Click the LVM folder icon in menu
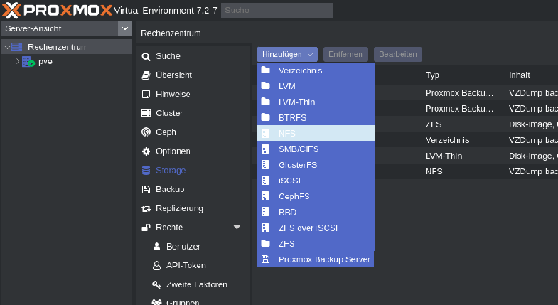This screenshot has width=558, height=305. click(x=265, y=86)
